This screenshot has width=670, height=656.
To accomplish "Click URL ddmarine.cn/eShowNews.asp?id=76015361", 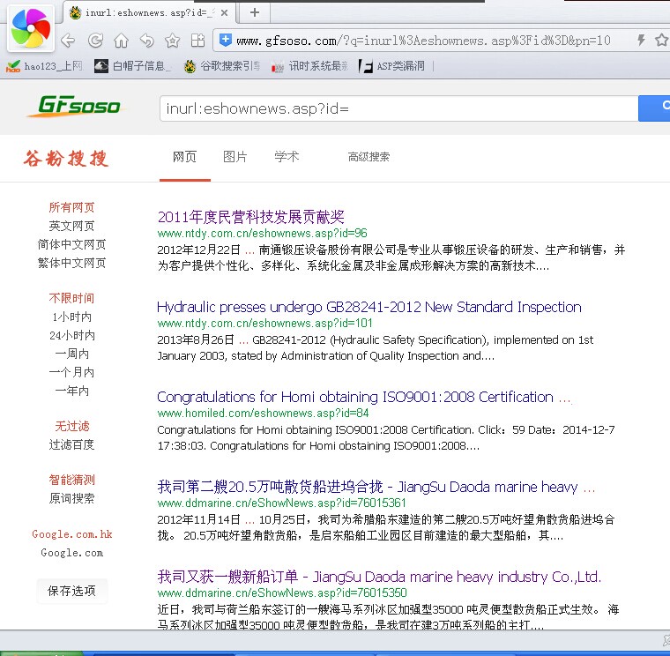I will tap(281, 503).
